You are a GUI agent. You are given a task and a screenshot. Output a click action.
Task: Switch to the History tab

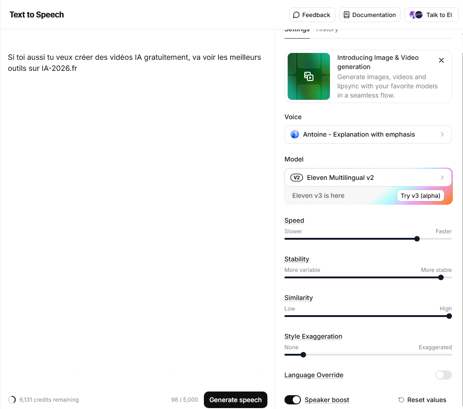coord(327,29)
